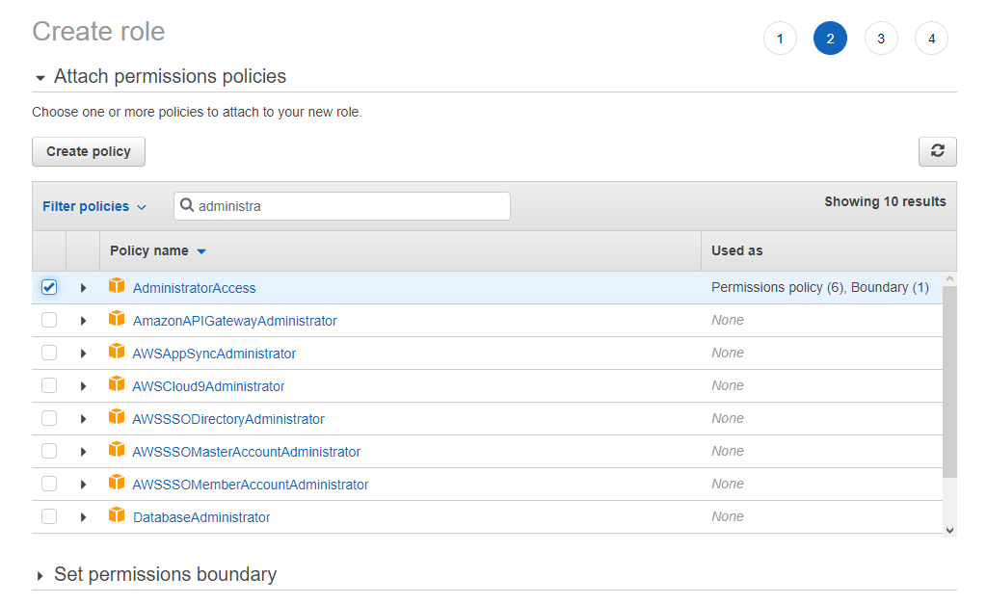
Task: Click the policy list scrollbar thumb
Action: pyautogui.click(x=949, y=381)
